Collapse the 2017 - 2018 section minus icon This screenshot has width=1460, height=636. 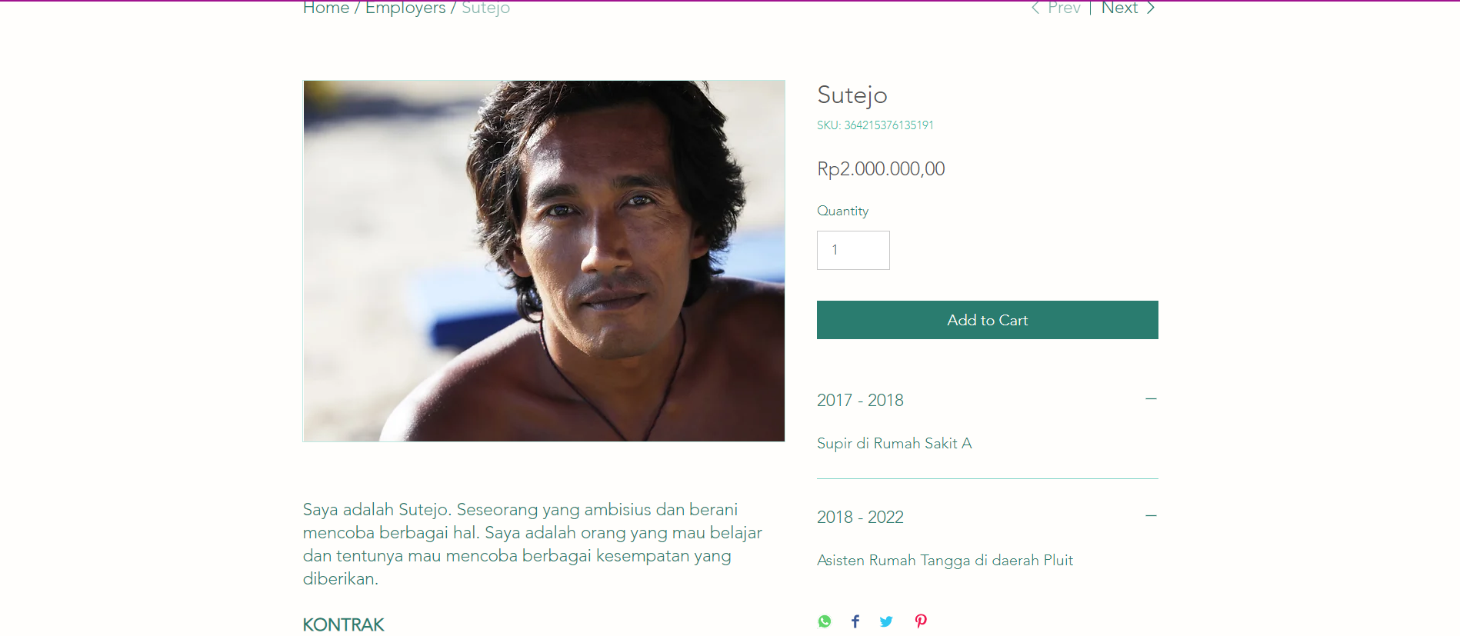click(1151, 399)
